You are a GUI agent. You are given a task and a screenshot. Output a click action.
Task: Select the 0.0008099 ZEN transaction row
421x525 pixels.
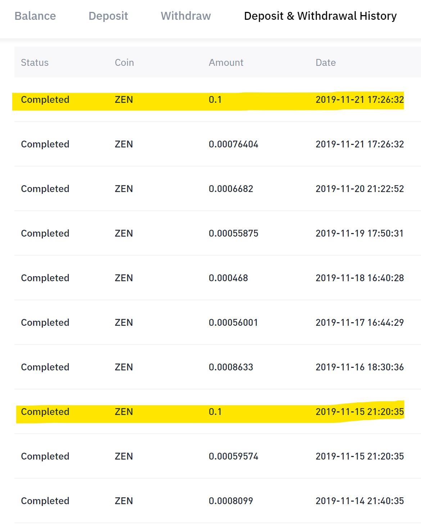click(231, 501)
